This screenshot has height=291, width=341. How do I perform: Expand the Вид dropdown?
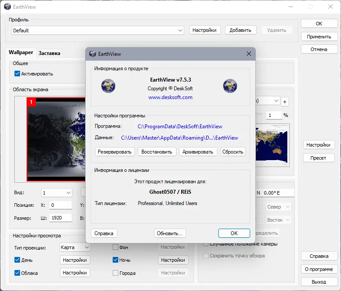coord(57,193)
